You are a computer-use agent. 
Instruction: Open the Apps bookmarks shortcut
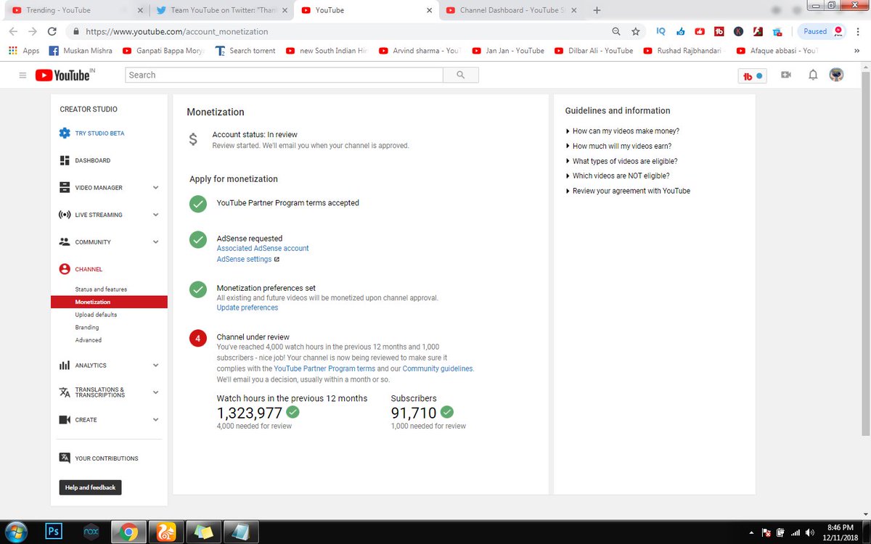23,51
